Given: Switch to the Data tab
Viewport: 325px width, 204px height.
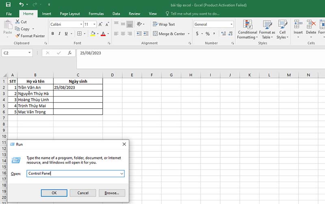Looking at the screenshot, I should 116,14.
